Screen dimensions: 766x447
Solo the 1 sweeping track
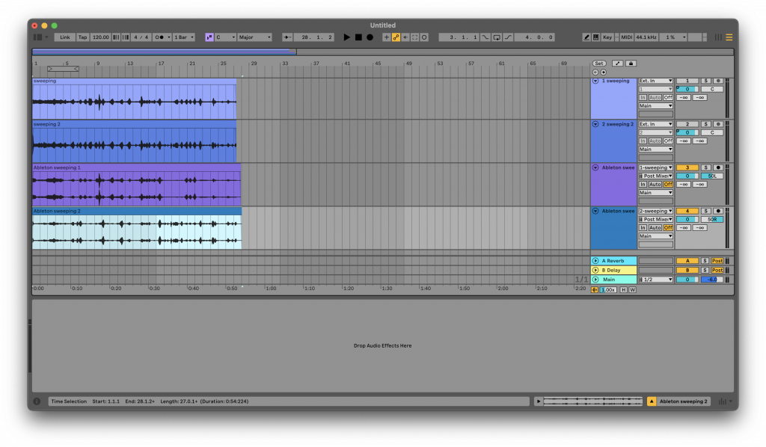(x=705, y=81)
